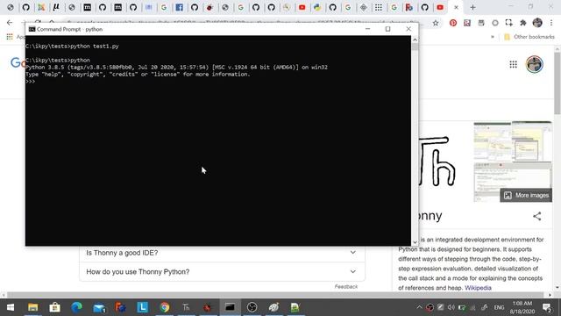Launch Microsoft Edge from taskbar
Image resolution: width=561 pixels, height=316 pixels.
point(76,307)
